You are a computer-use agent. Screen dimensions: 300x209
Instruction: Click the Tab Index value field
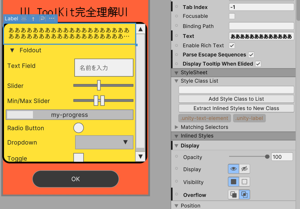261,7
